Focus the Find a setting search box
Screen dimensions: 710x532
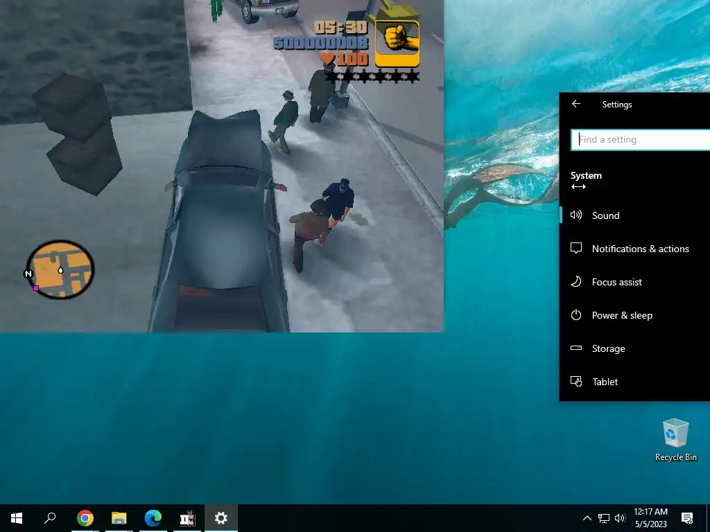[x=640, y=140]
